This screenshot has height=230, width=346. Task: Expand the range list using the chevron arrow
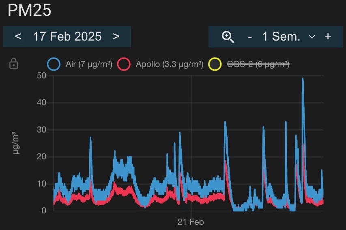(312, 37)
